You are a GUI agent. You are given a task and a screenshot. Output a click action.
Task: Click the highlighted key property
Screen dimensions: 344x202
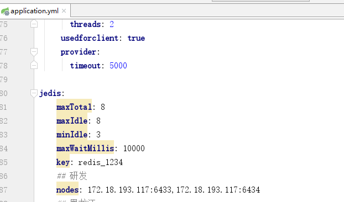click(63, 162)
